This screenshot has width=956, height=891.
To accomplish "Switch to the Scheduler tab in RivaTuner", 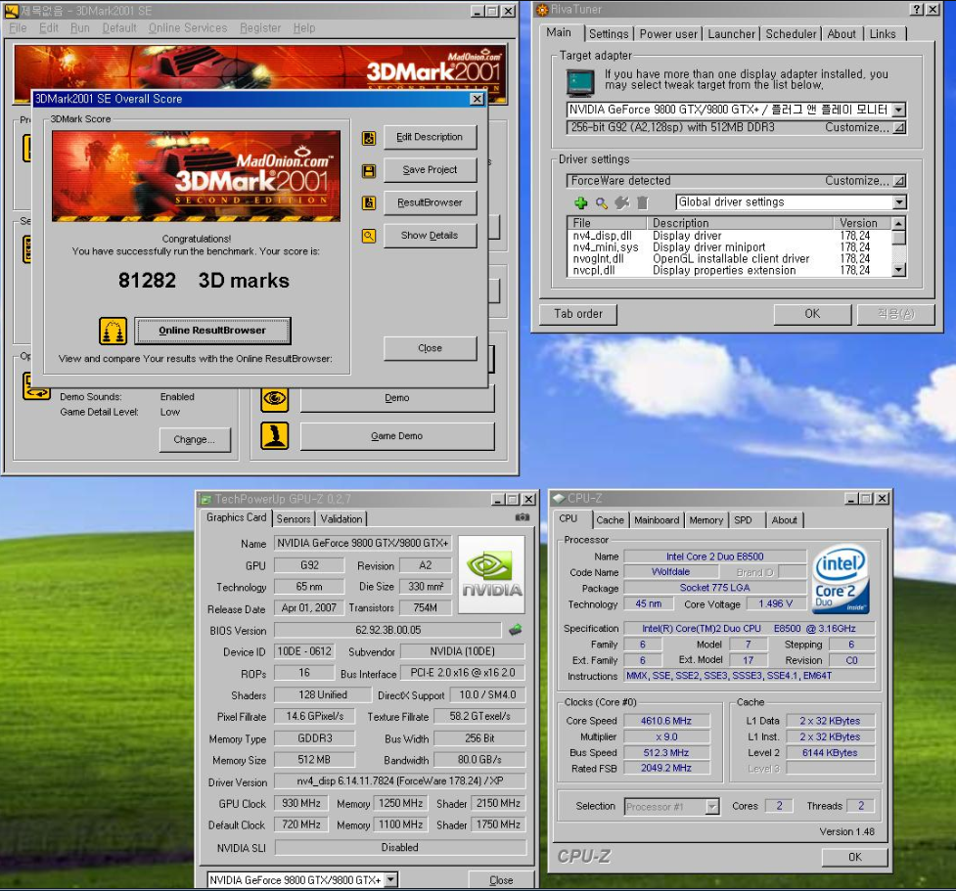I will tap(791, 34).
